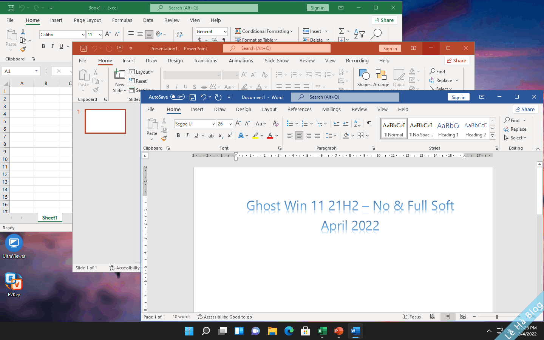Click the Cut scissors icon in Word
This screenshot has height=340, width=544.
164,121
